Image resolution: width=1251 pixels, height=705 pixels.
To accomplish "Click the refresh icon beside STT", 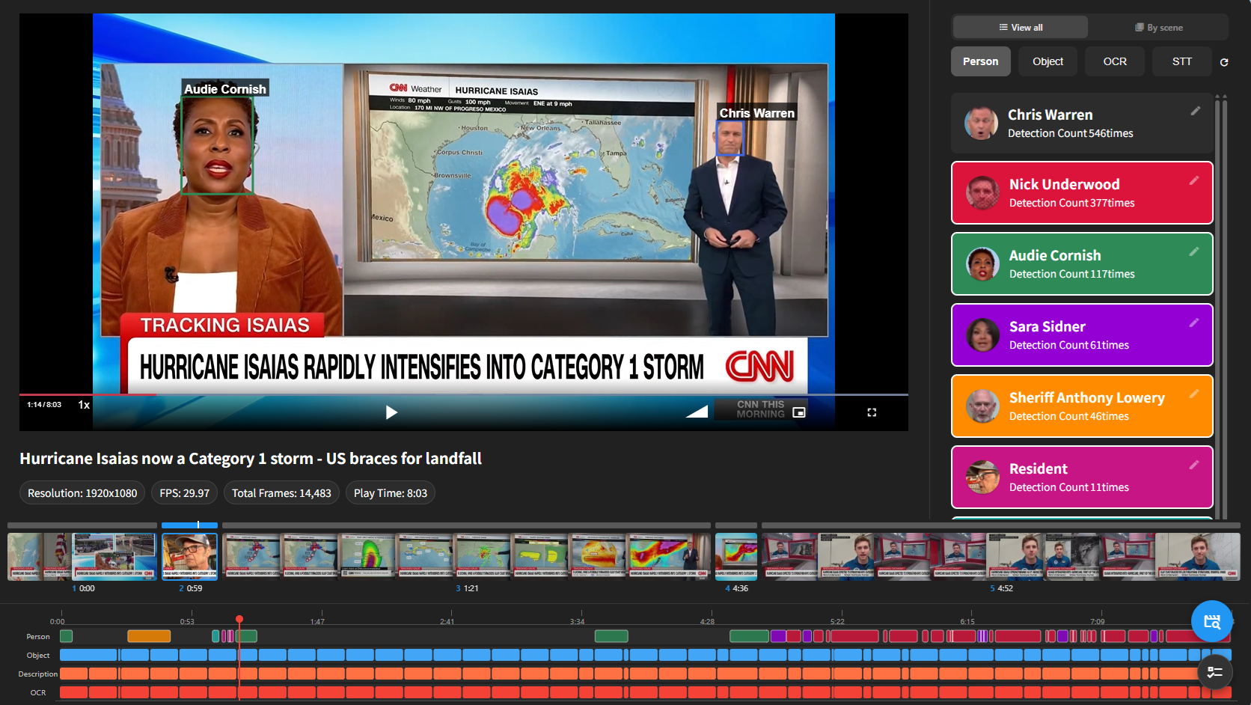I will [x=1224, y=62].
